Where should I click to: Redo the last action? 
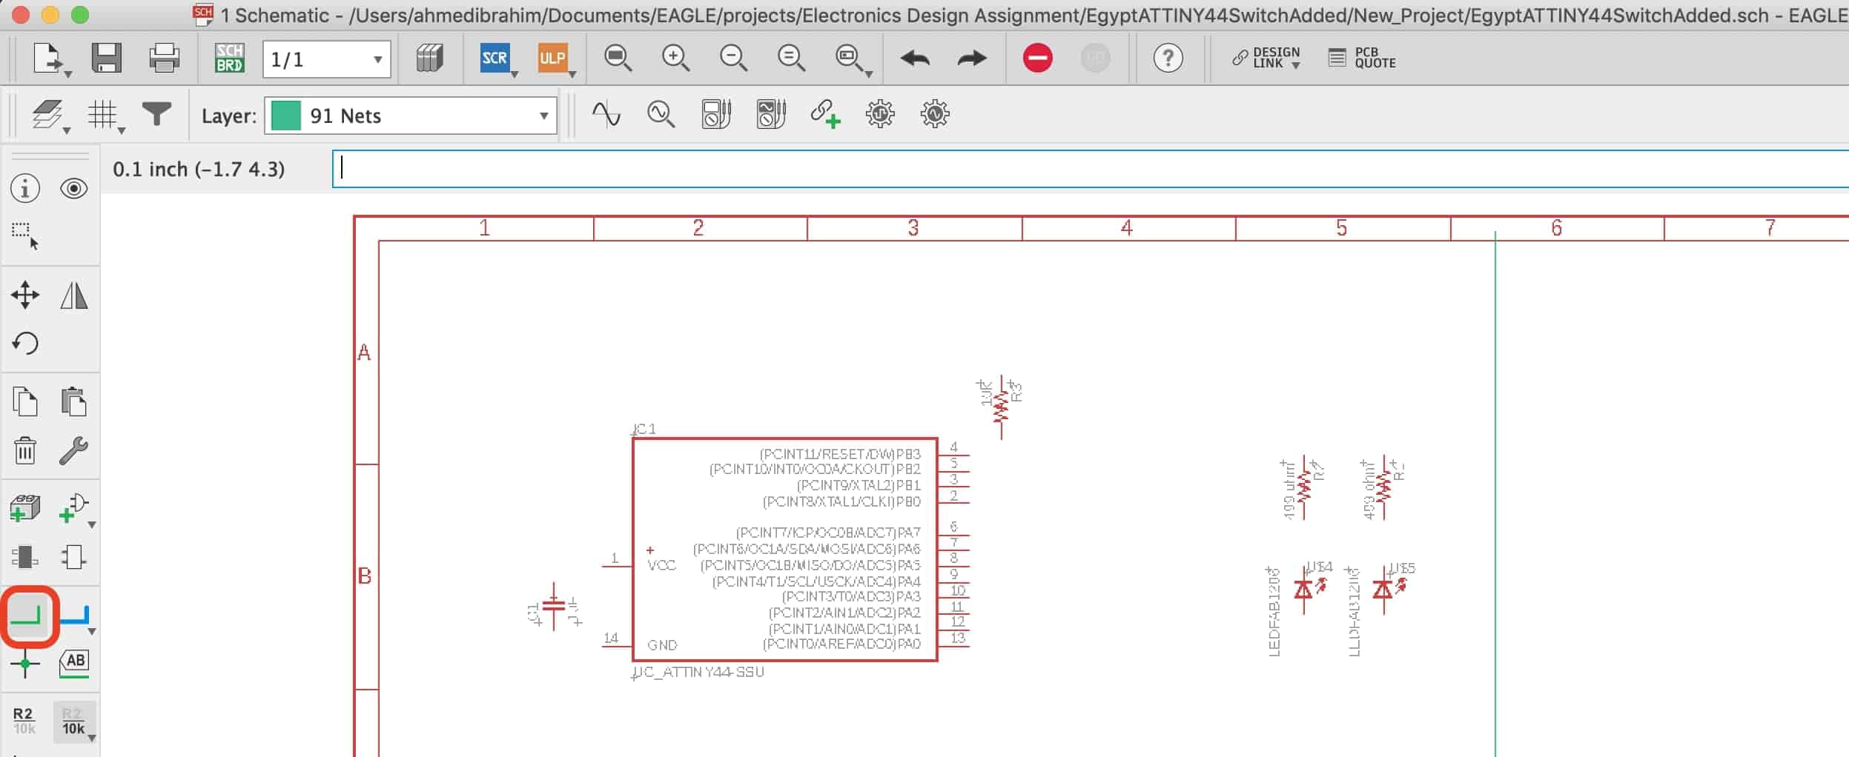click(972, 58)
